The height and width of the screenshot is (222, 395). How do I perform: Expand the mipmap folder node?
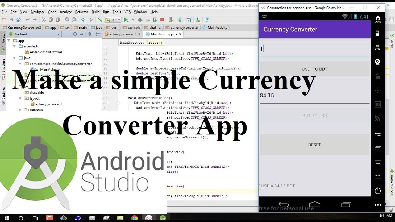pos(20,110)
